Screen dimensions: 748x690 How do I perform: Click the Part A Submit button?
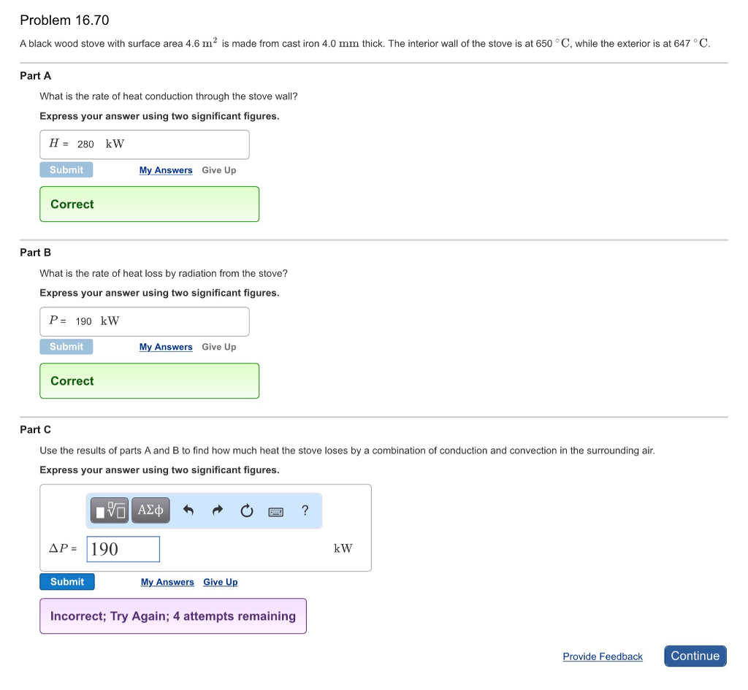tap(66, 170)
